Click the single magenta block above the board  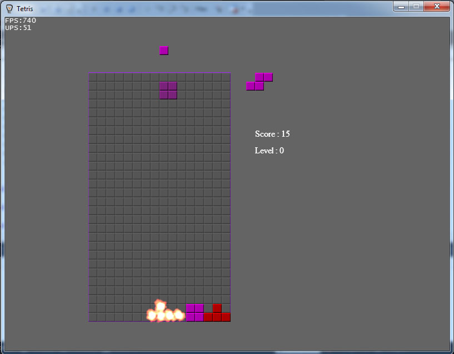tap(164, 51)
